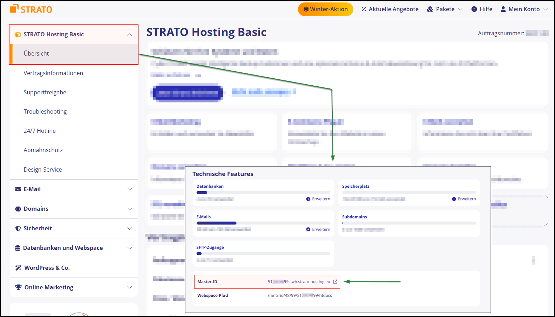The height and width of the screenshot is (317, 555).
Task: Open Vertragsinformationen in the sidebar
Action: pyautogui.click(x=53, y=73)
